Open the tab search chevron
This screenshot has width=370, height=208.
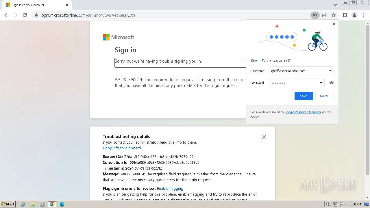coord(336,5)
